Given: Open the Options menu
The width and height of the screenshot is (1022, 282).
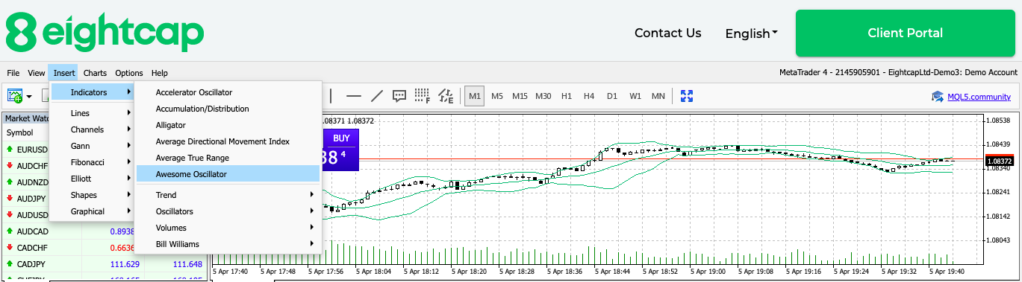Looking at the screenshot, I should click(x=129, y=73).
